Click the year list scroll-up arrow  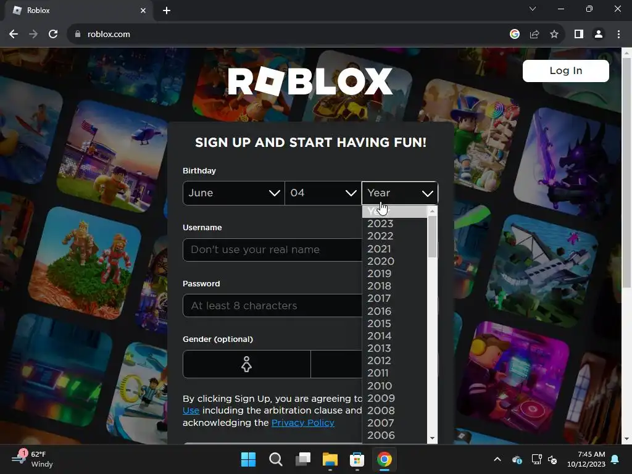[x=432, y=211]
